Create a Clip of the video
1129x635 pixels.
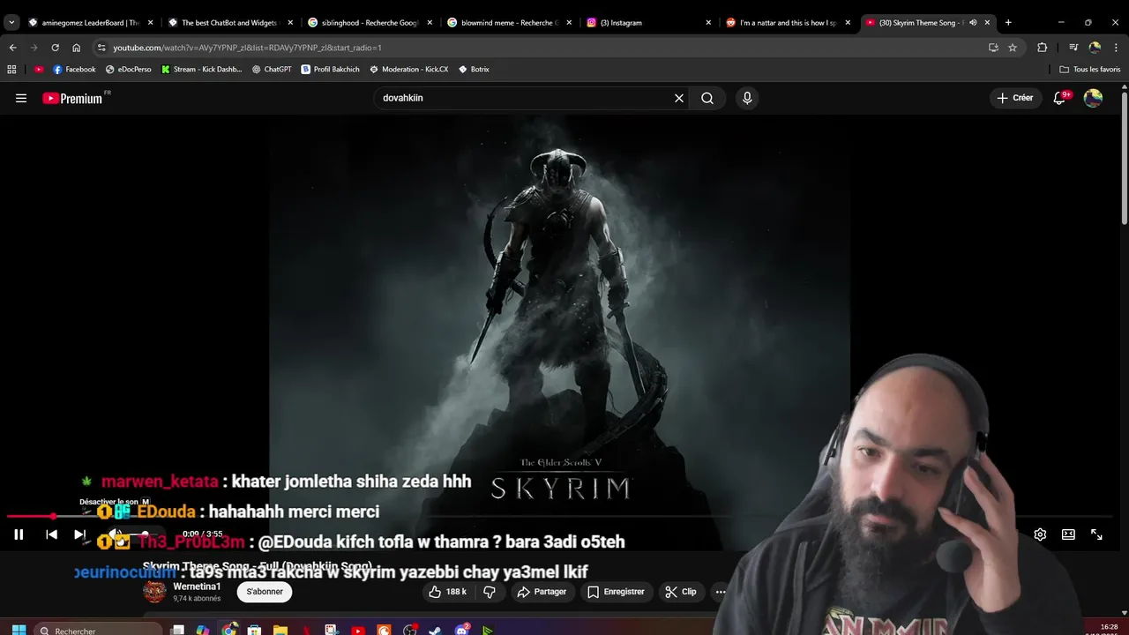point(681,592)
